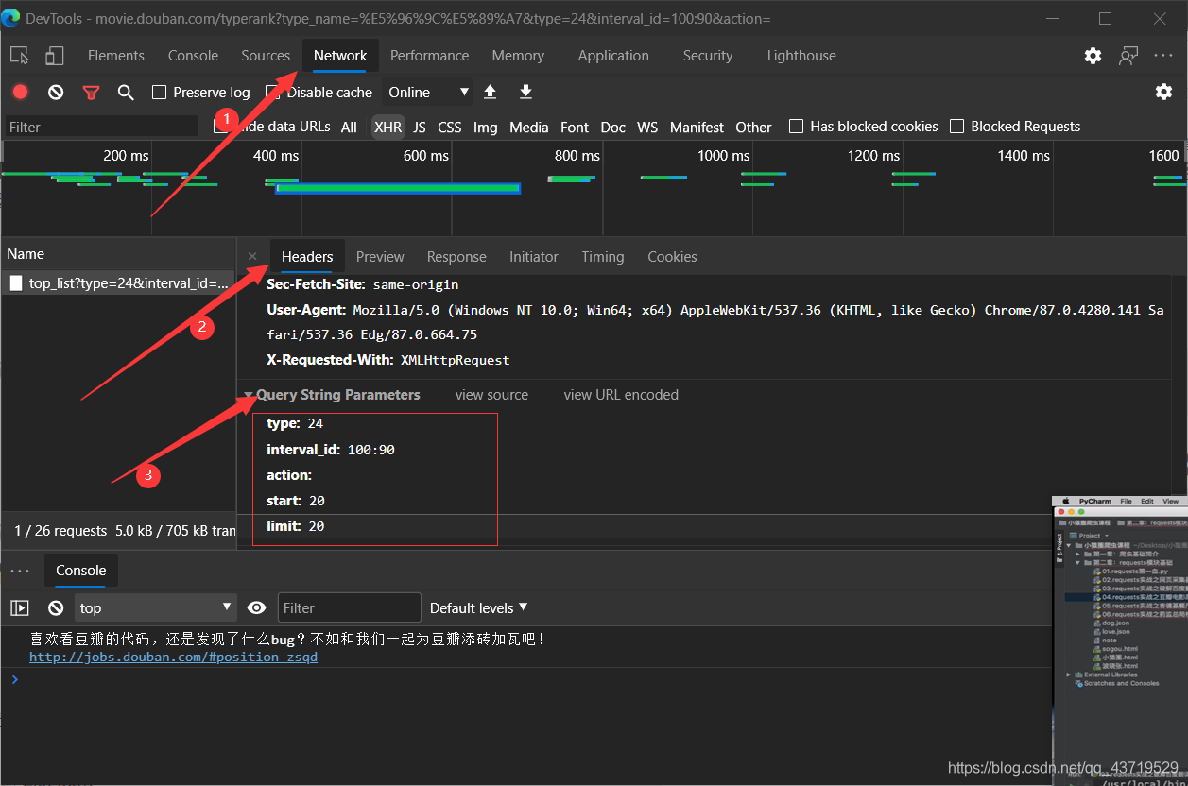Open the Performance panel
The height and width of the screenshot is (786, 1188).
tap(429, 56)
